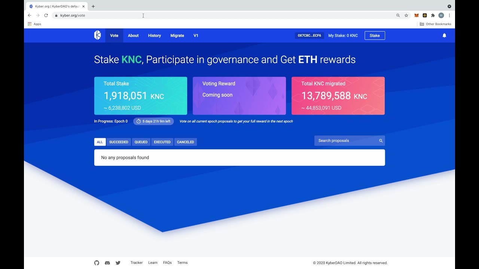Click the epoch countdown timer badge
479x269 pixels.
[x=153, y=121]
